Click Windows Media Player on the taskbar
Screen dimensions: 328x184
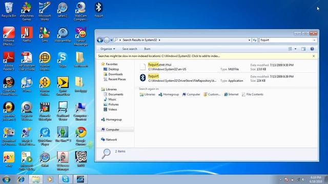click(x=50, y=179)
